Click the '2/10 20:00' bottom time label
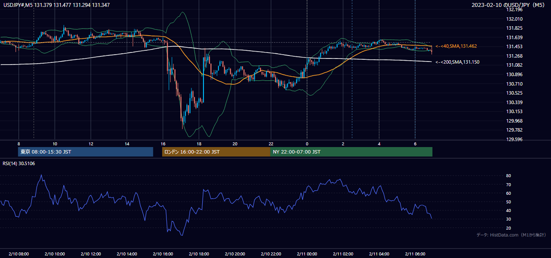Screen dimensions: 551x258 [x=235, y=254]
